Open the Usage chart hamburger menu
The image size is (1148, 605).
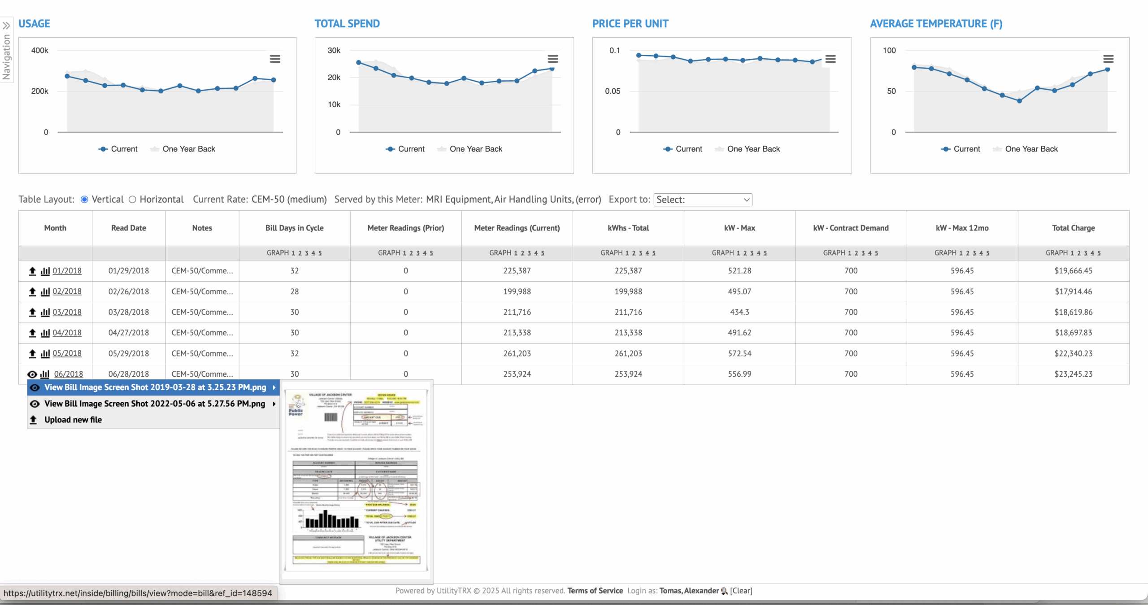coord(275,59)
